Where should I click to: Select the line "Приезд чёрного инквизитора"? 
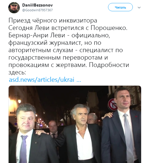[x=53, y=20]
